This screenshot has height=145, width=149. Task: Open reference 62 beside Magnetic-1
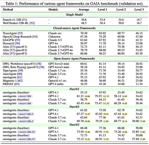click(20, 81)
